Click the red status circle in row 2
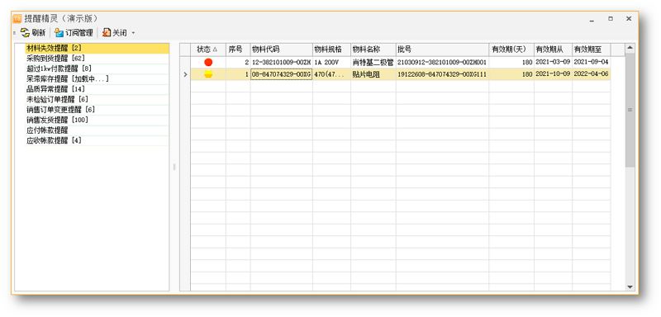This screenshot has height=317, width=661. (x=208, y=62)
